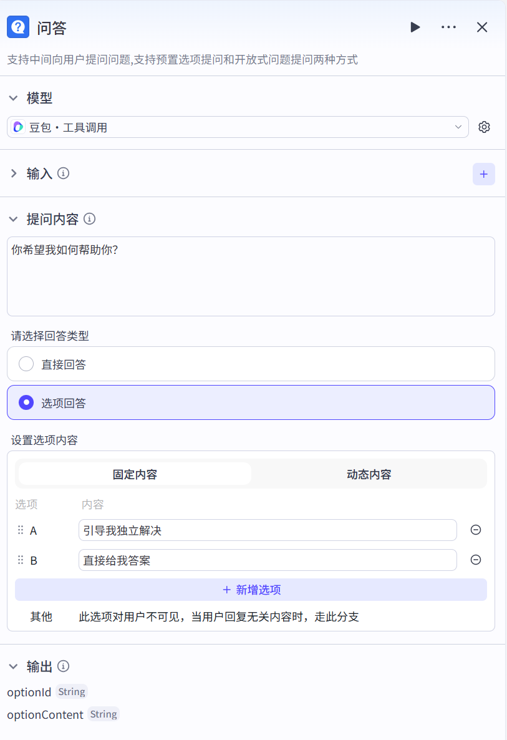The width and height of the screenshot is (507, 740).
Task: Run the 问答 node with play icon
Action: click(x=415, y=27)
